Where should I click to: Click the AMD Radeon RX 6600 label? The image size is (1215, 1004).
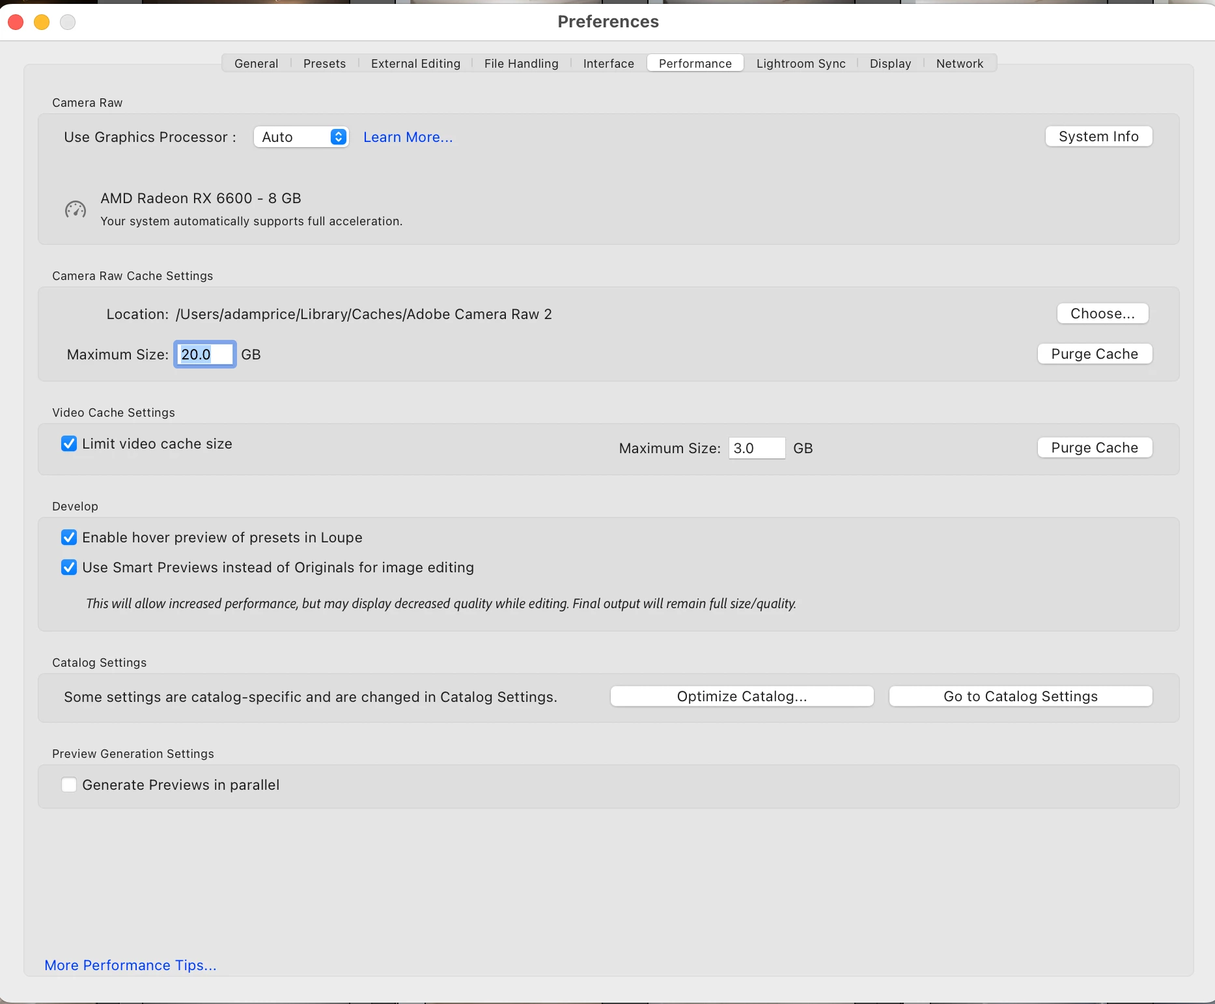click(x=201, y=198)
